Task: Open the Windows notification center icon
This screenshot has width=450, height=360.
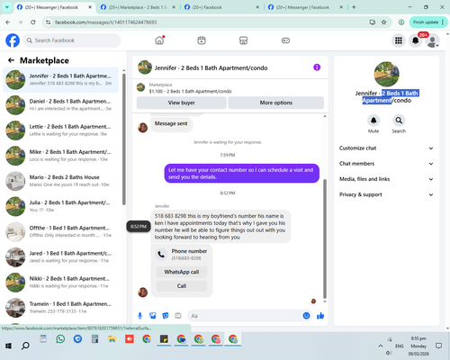Action: (x=438, y=346)
